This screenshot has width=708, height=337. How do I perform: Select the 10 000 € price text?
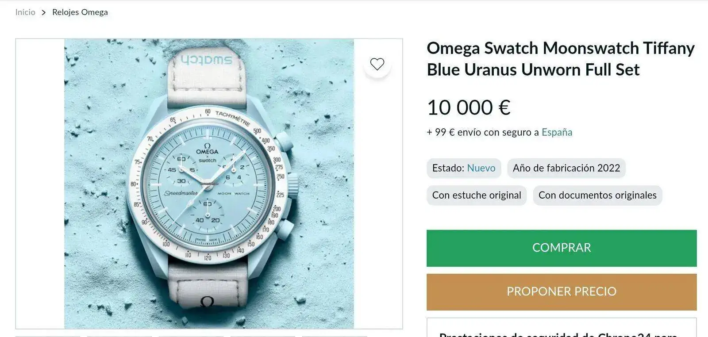pos(469,107)
